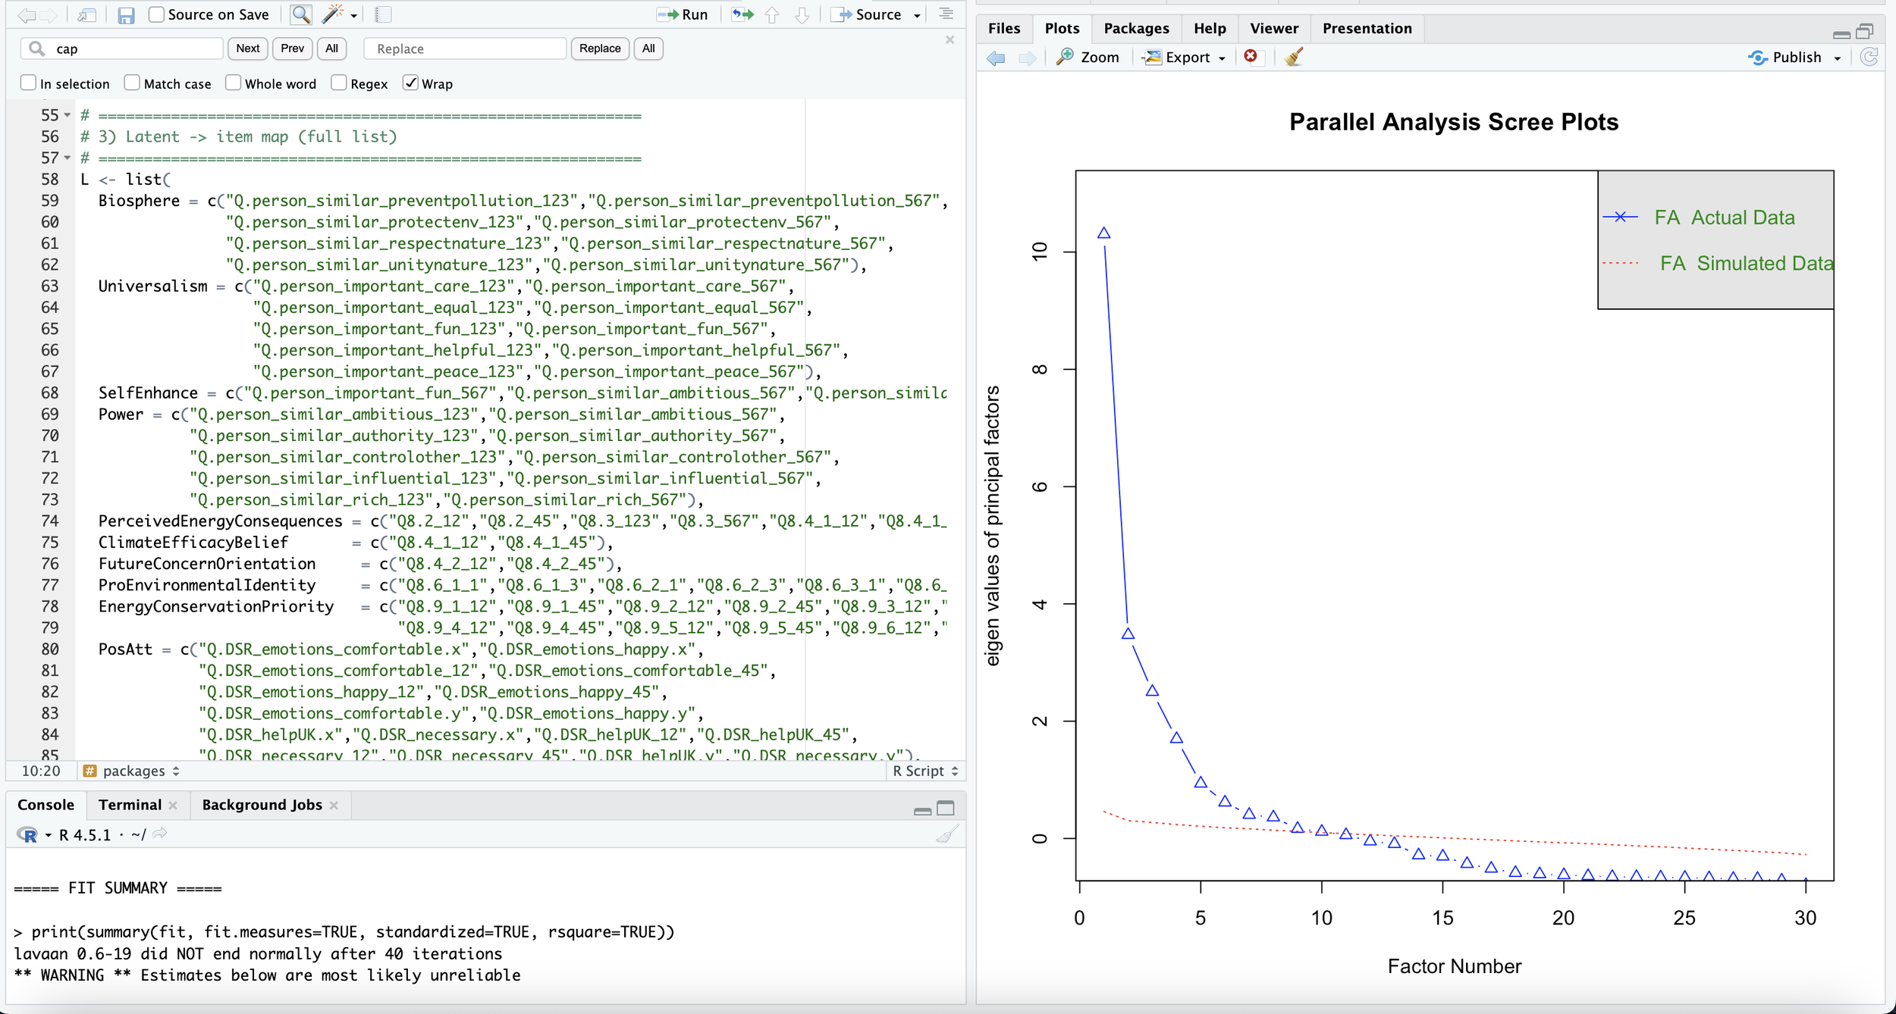1896x1014 pixels.
Task: Clear the console with broom icon
Action: (x=946, y=834)
